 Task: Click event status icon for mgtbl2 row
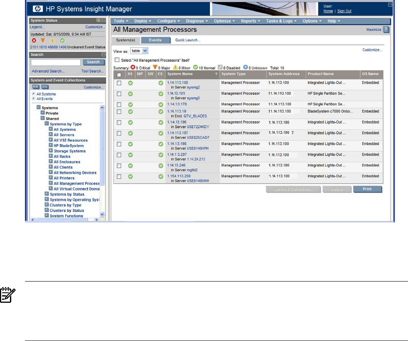[x=161, y=166]
